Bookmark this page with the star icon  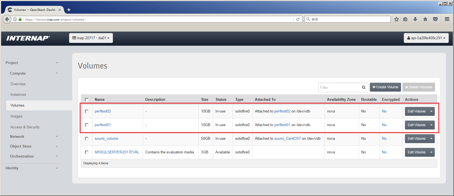pos(396,19)
